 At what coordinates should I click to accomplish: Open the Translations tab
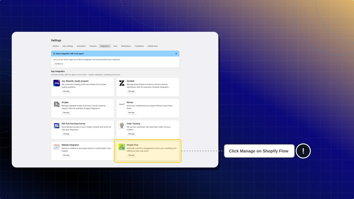(139, 46)
